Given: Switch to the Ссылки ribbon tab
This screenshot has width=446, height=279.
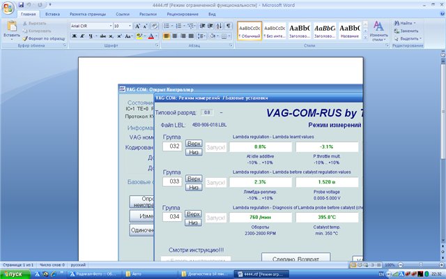Looking at the screenshot, I should 123,14.
